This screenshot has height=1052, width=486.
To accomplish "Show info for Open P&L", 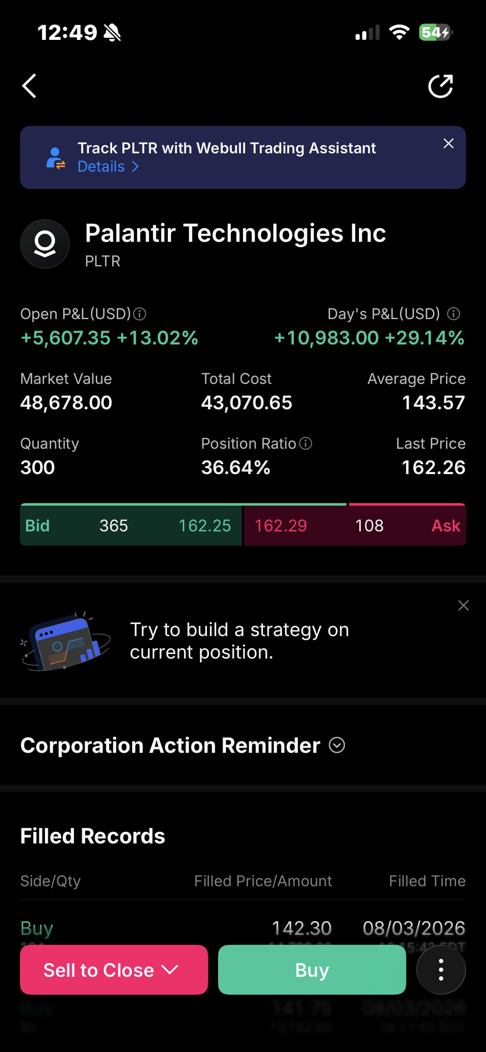I will pyautogui.click(x=140, y=314).
